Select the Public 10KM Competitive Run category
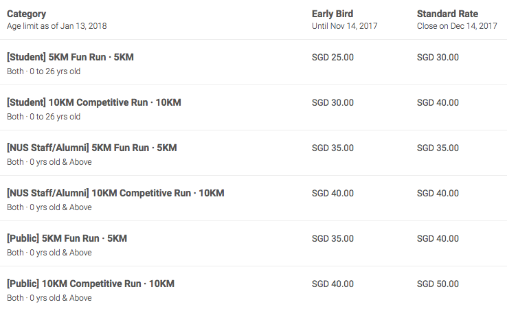Screen dimensions: 507x309 pyautogui.click(x=91, y=284)
